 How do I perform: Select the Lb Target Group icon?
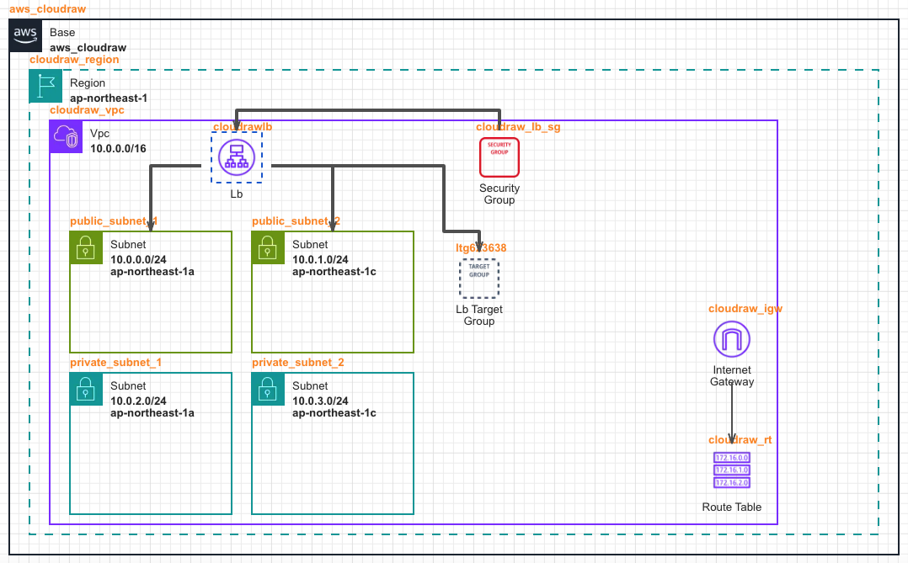(x=479, y=279)
